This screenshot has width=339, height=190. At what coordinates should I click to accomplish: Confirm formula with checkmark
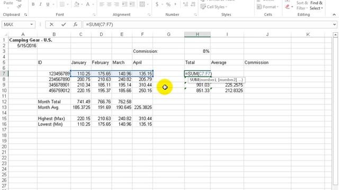[64, 25]
